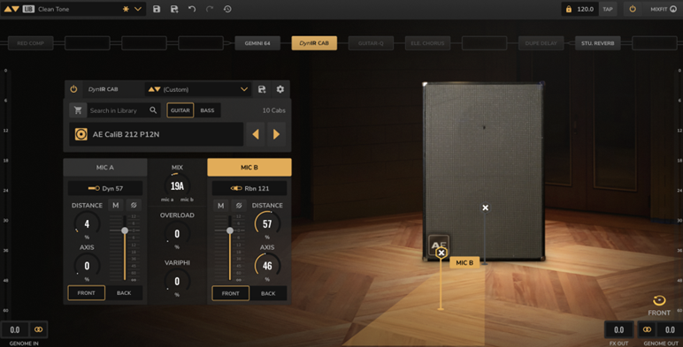Open preset history clock icon
The image size is (683, 347).
tap(227, 9)
